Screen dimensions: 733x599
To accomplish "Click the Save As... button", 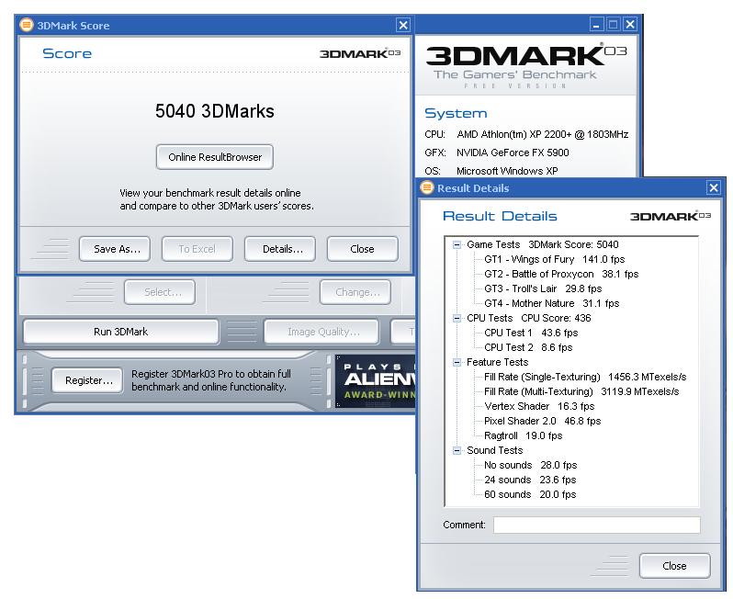I will [115, 249].
